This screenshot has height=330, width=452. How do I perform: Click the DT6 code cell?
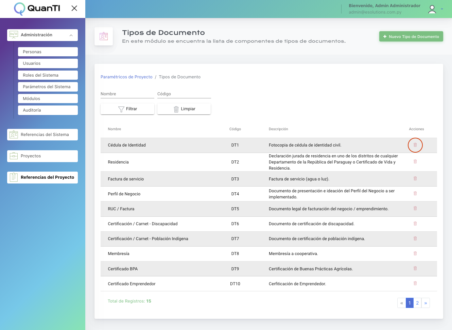point(235,224)
